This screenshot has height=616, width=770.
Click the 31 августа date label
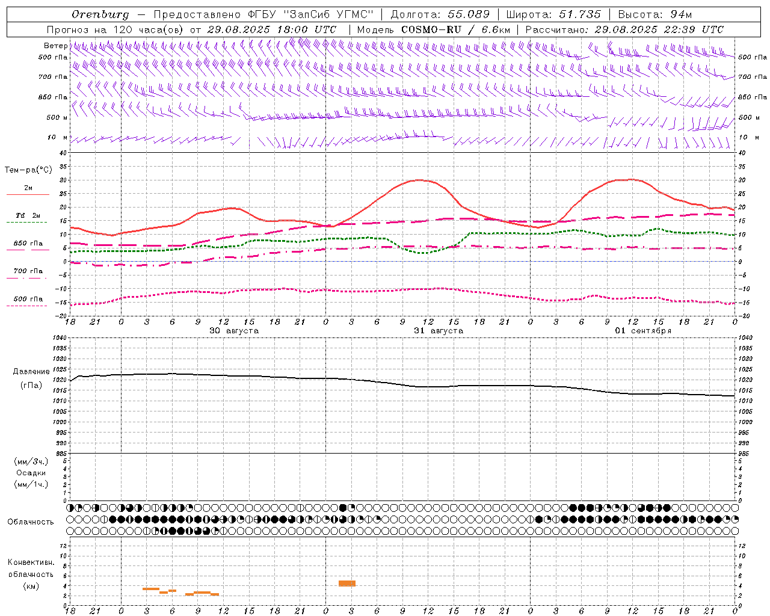click(439, 331)
